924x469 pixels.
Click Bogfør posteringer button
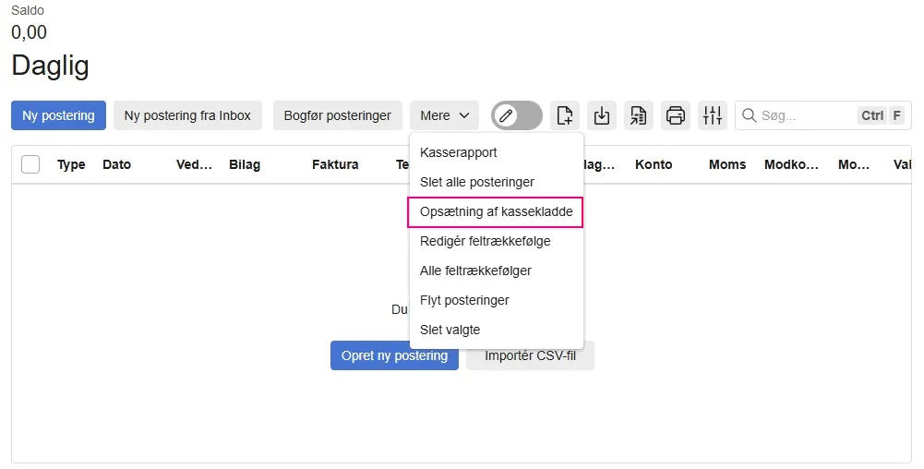click(x=337, y=115)
